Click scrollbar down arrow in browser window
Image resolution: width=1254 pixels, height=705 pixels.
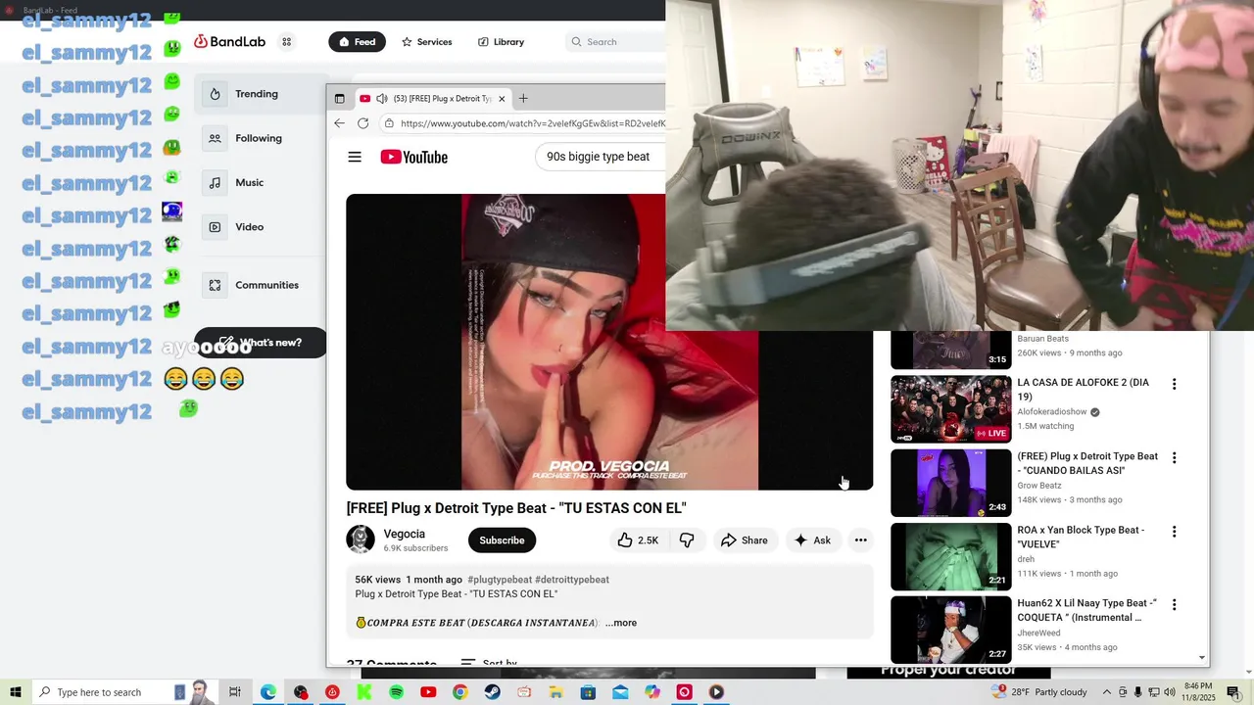coord(1202,658)
